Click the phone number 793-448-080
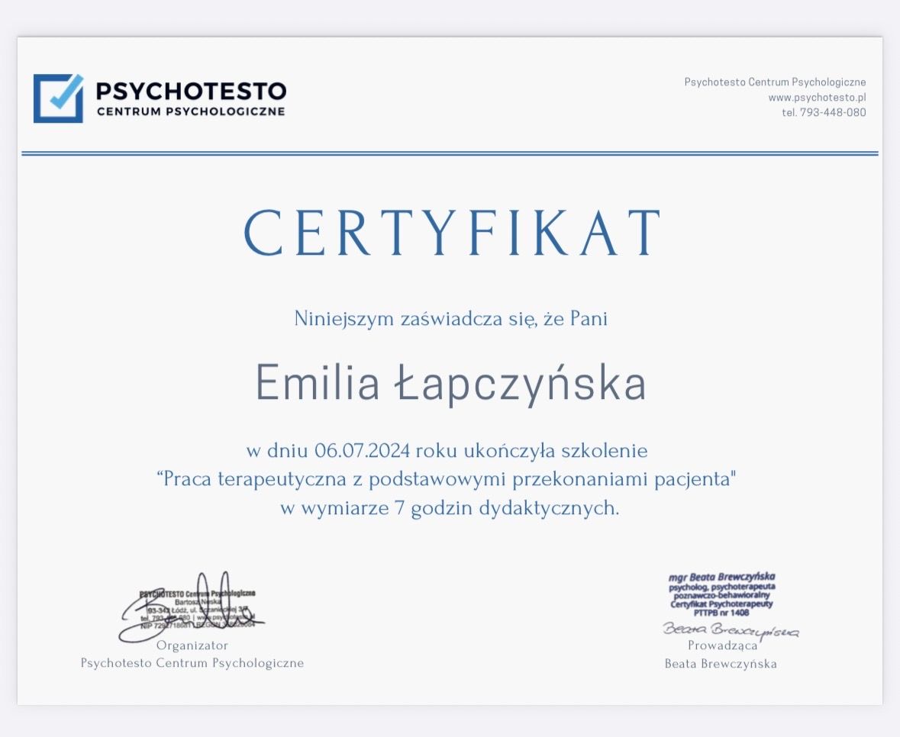The height and width of the screenshot is (737, 900). coord(824,113)
